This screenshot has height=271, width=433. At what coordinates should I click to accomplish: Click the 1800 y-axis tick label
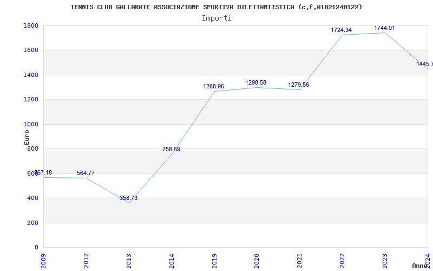(31, 25)
